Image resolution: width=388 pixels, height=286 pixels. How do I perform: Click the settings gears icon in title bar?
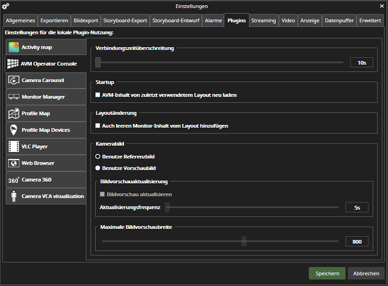[x=5, y=6]
